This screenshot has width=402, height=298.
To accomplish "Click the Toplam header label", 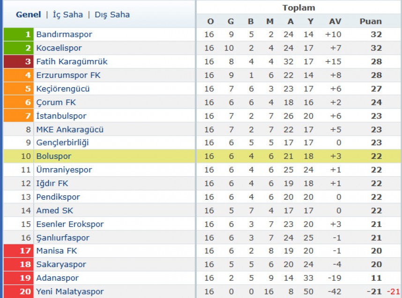I will click(298, 7).
